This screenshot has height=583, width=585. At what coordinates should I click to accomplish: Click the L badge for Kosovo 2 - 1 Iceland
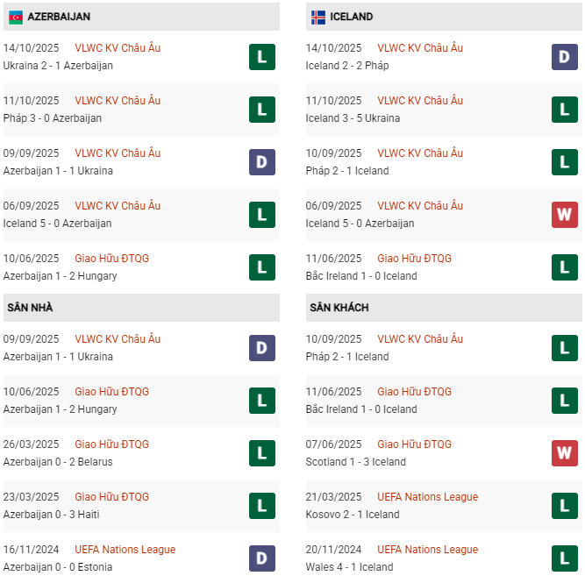click(x=564, y=506)
